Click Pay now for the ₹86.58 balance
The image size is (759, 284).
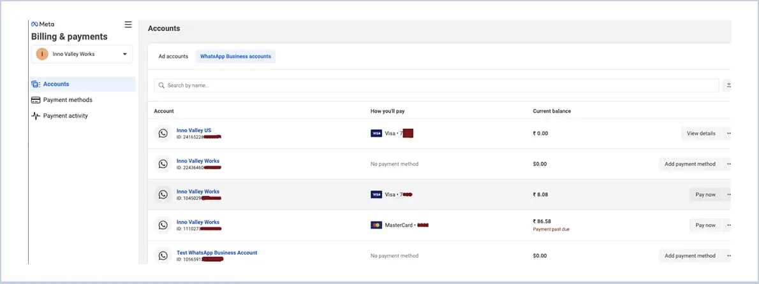point(705,225)
